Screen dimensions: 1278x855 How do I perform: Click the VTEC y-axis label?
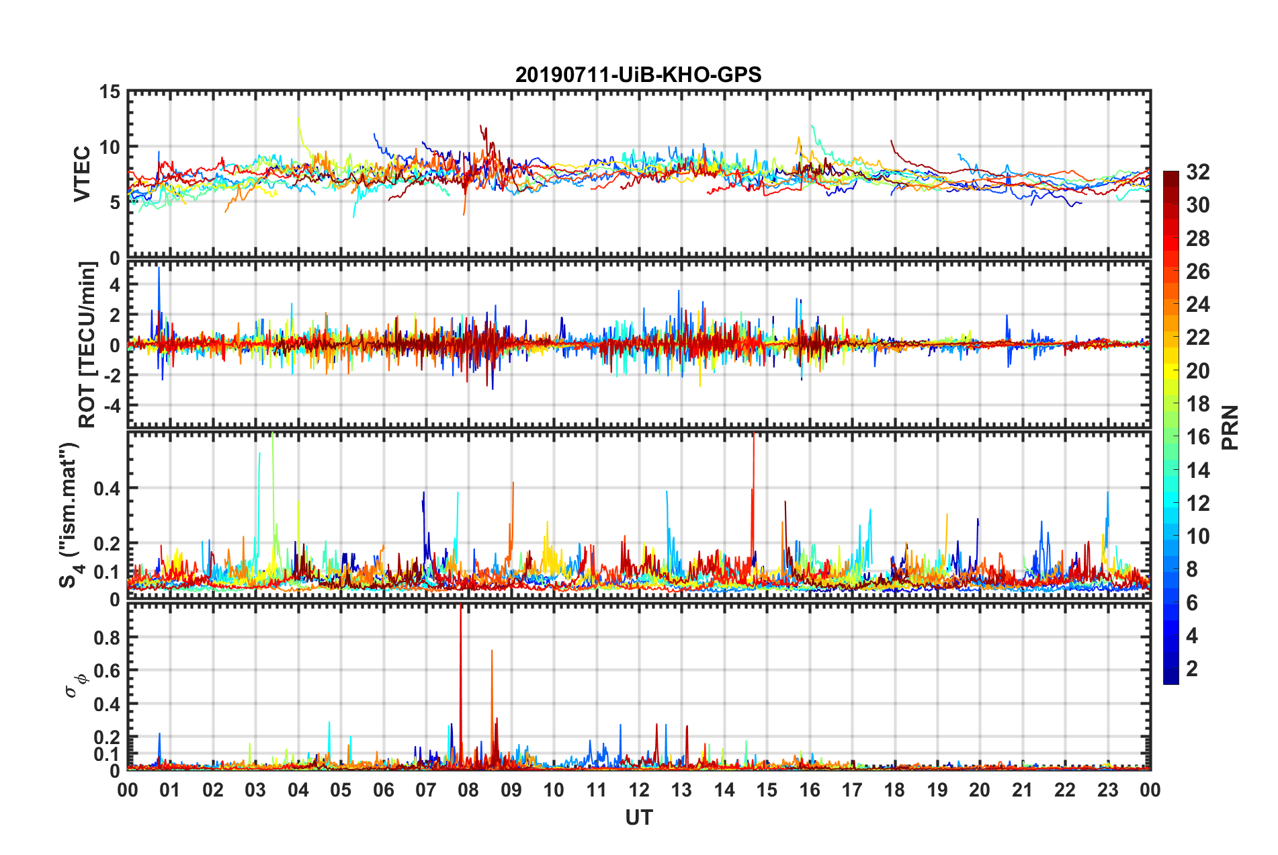point(82,174)
